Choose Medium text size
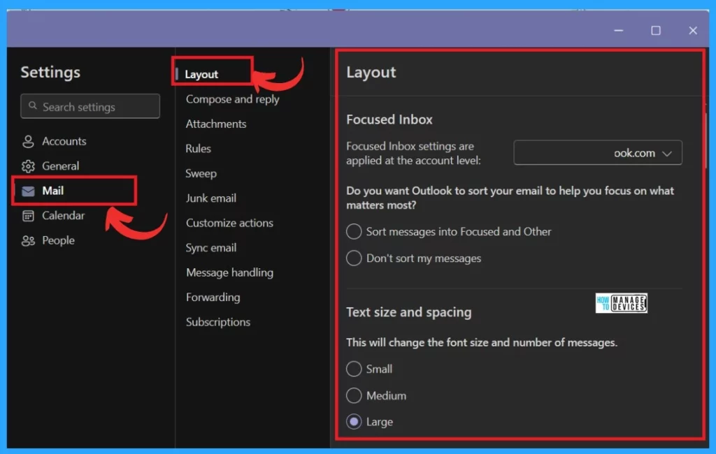 354,395
